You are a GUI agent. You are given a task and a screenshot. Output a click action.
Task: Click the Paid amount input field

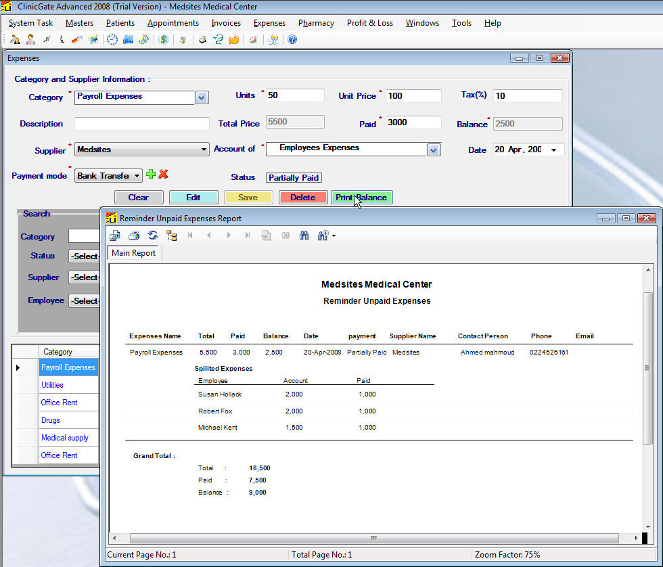[x=413, y=122]
